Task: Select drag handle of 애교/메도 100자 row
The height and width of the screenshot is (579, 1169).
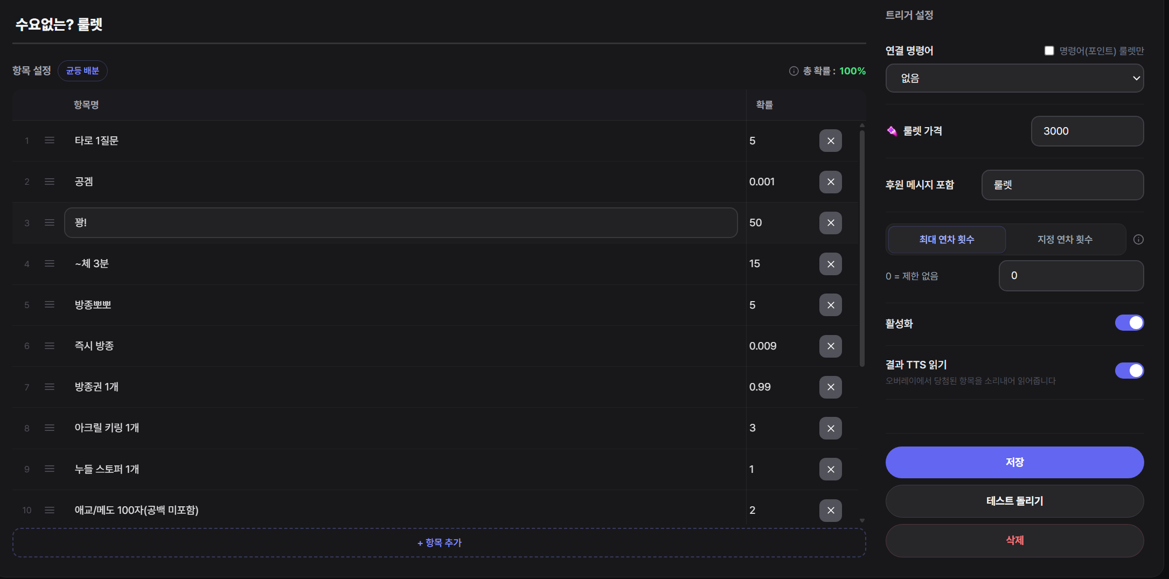Action: [50, 510]
